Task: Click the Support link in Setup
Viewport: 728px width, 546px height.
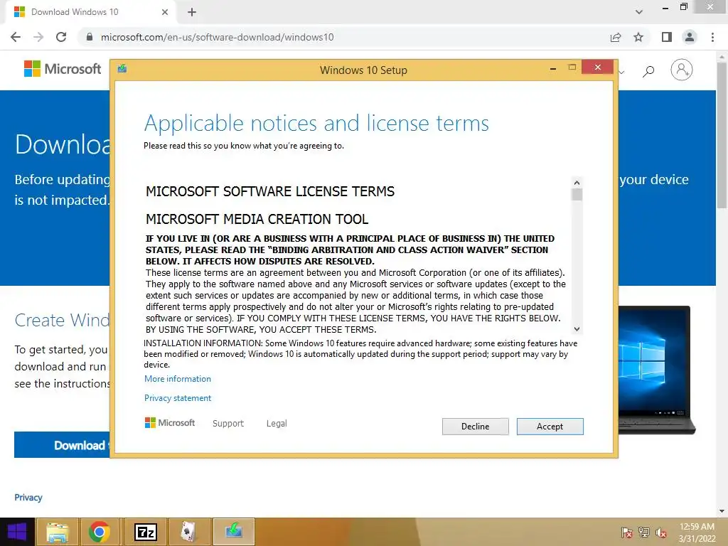Action: tap(228, 424)
